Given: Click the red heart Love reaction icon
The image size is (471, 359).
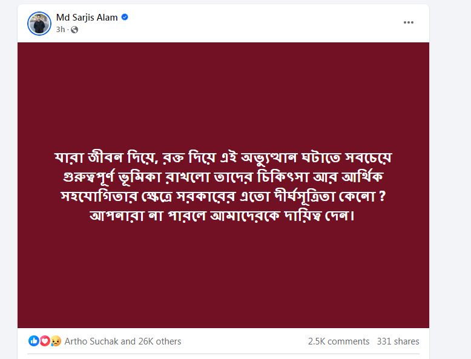Looking at the screenshot, I should point(45,341).
